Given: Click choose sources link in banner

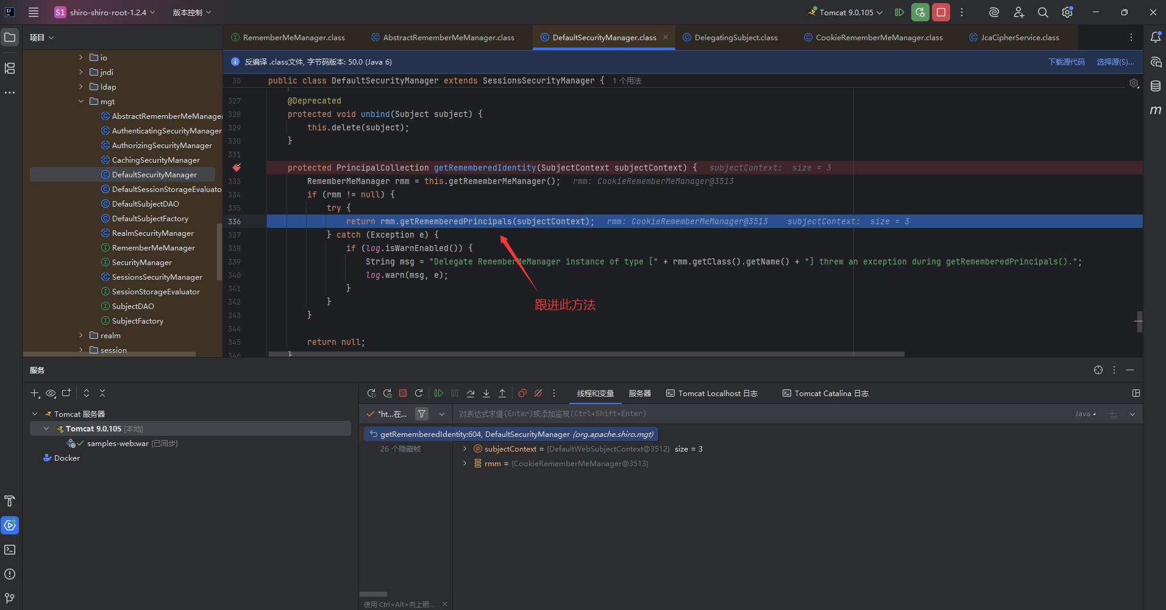Looking at the screenshot, I should pos(1115,62).
